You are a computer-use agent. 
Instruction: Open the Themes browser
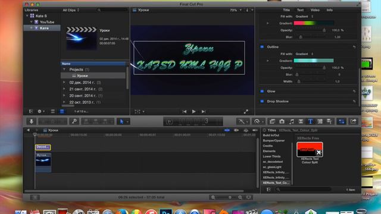pos(329,121)
